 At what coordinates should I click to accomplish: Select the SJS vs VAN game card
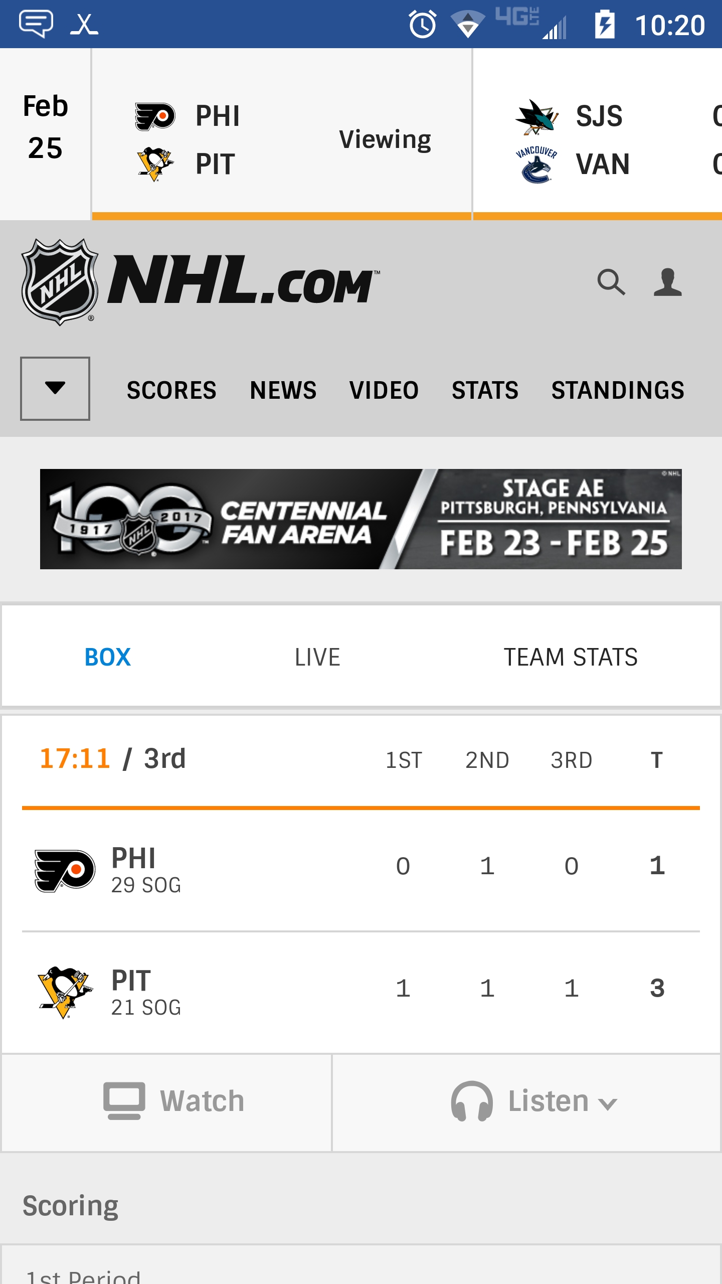point(598,133)
